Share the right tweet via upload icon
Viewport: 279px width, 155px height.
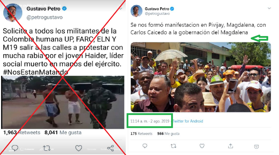[x=231, y=146]
